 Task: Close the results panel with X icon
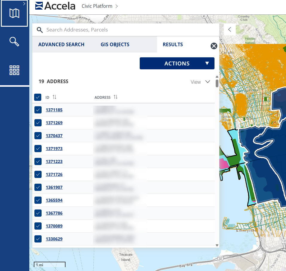coord(214,46)
